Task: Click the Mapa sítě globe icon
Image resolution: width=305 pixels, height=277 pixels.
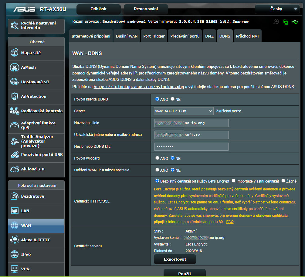Action: point(14,53)
